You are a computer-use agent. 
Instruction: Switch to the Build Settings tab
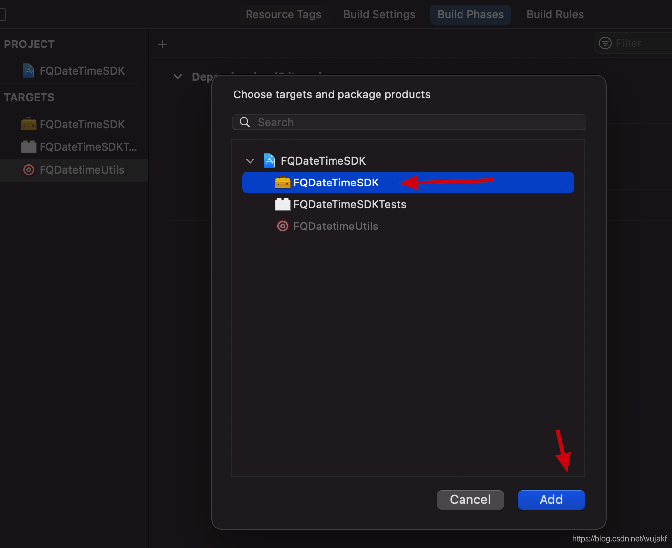click(x=379, y=14)
